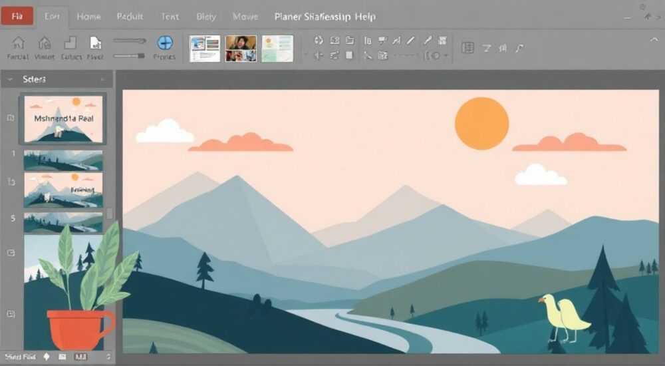
Task: Open the dropdown arrow beside the ribbon toggle control
Action: [446, 56]
